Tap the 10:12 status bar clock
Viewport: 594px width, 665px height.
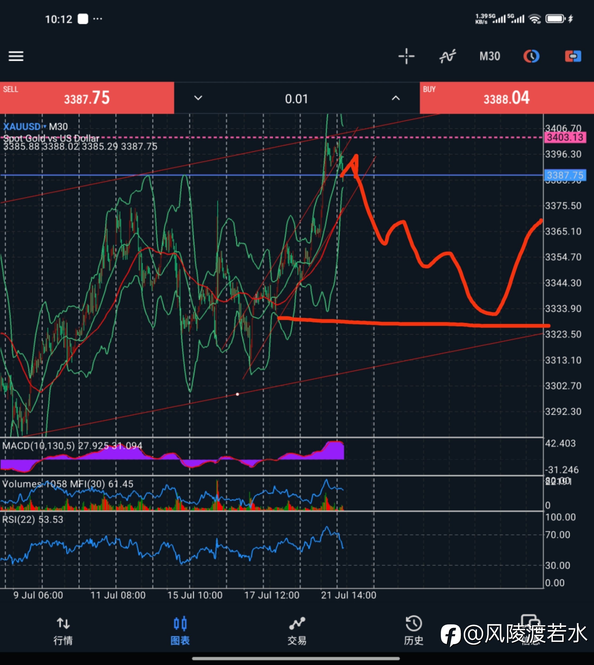pos(58,19)
